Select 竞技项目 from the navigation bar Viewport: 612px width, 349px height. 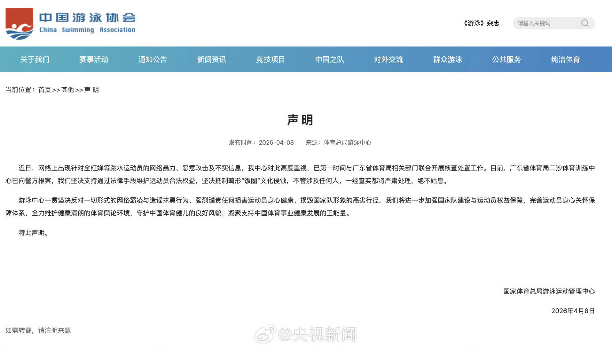click(x=271, y=59)
